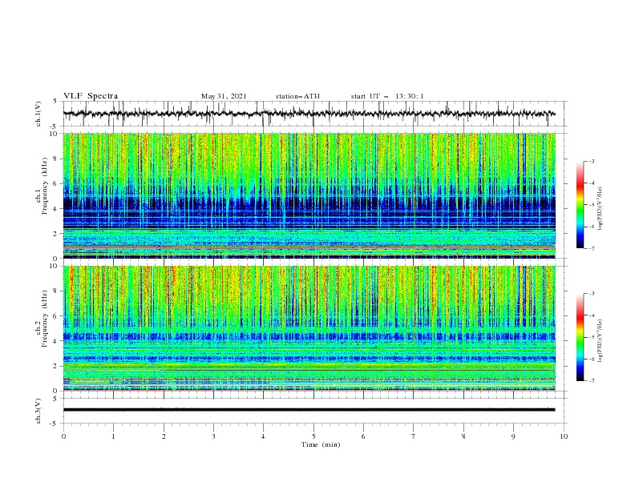635x490 pixels.
Task: Click the ch.3 flat waveform trace
Action: [x=309, y=410]
